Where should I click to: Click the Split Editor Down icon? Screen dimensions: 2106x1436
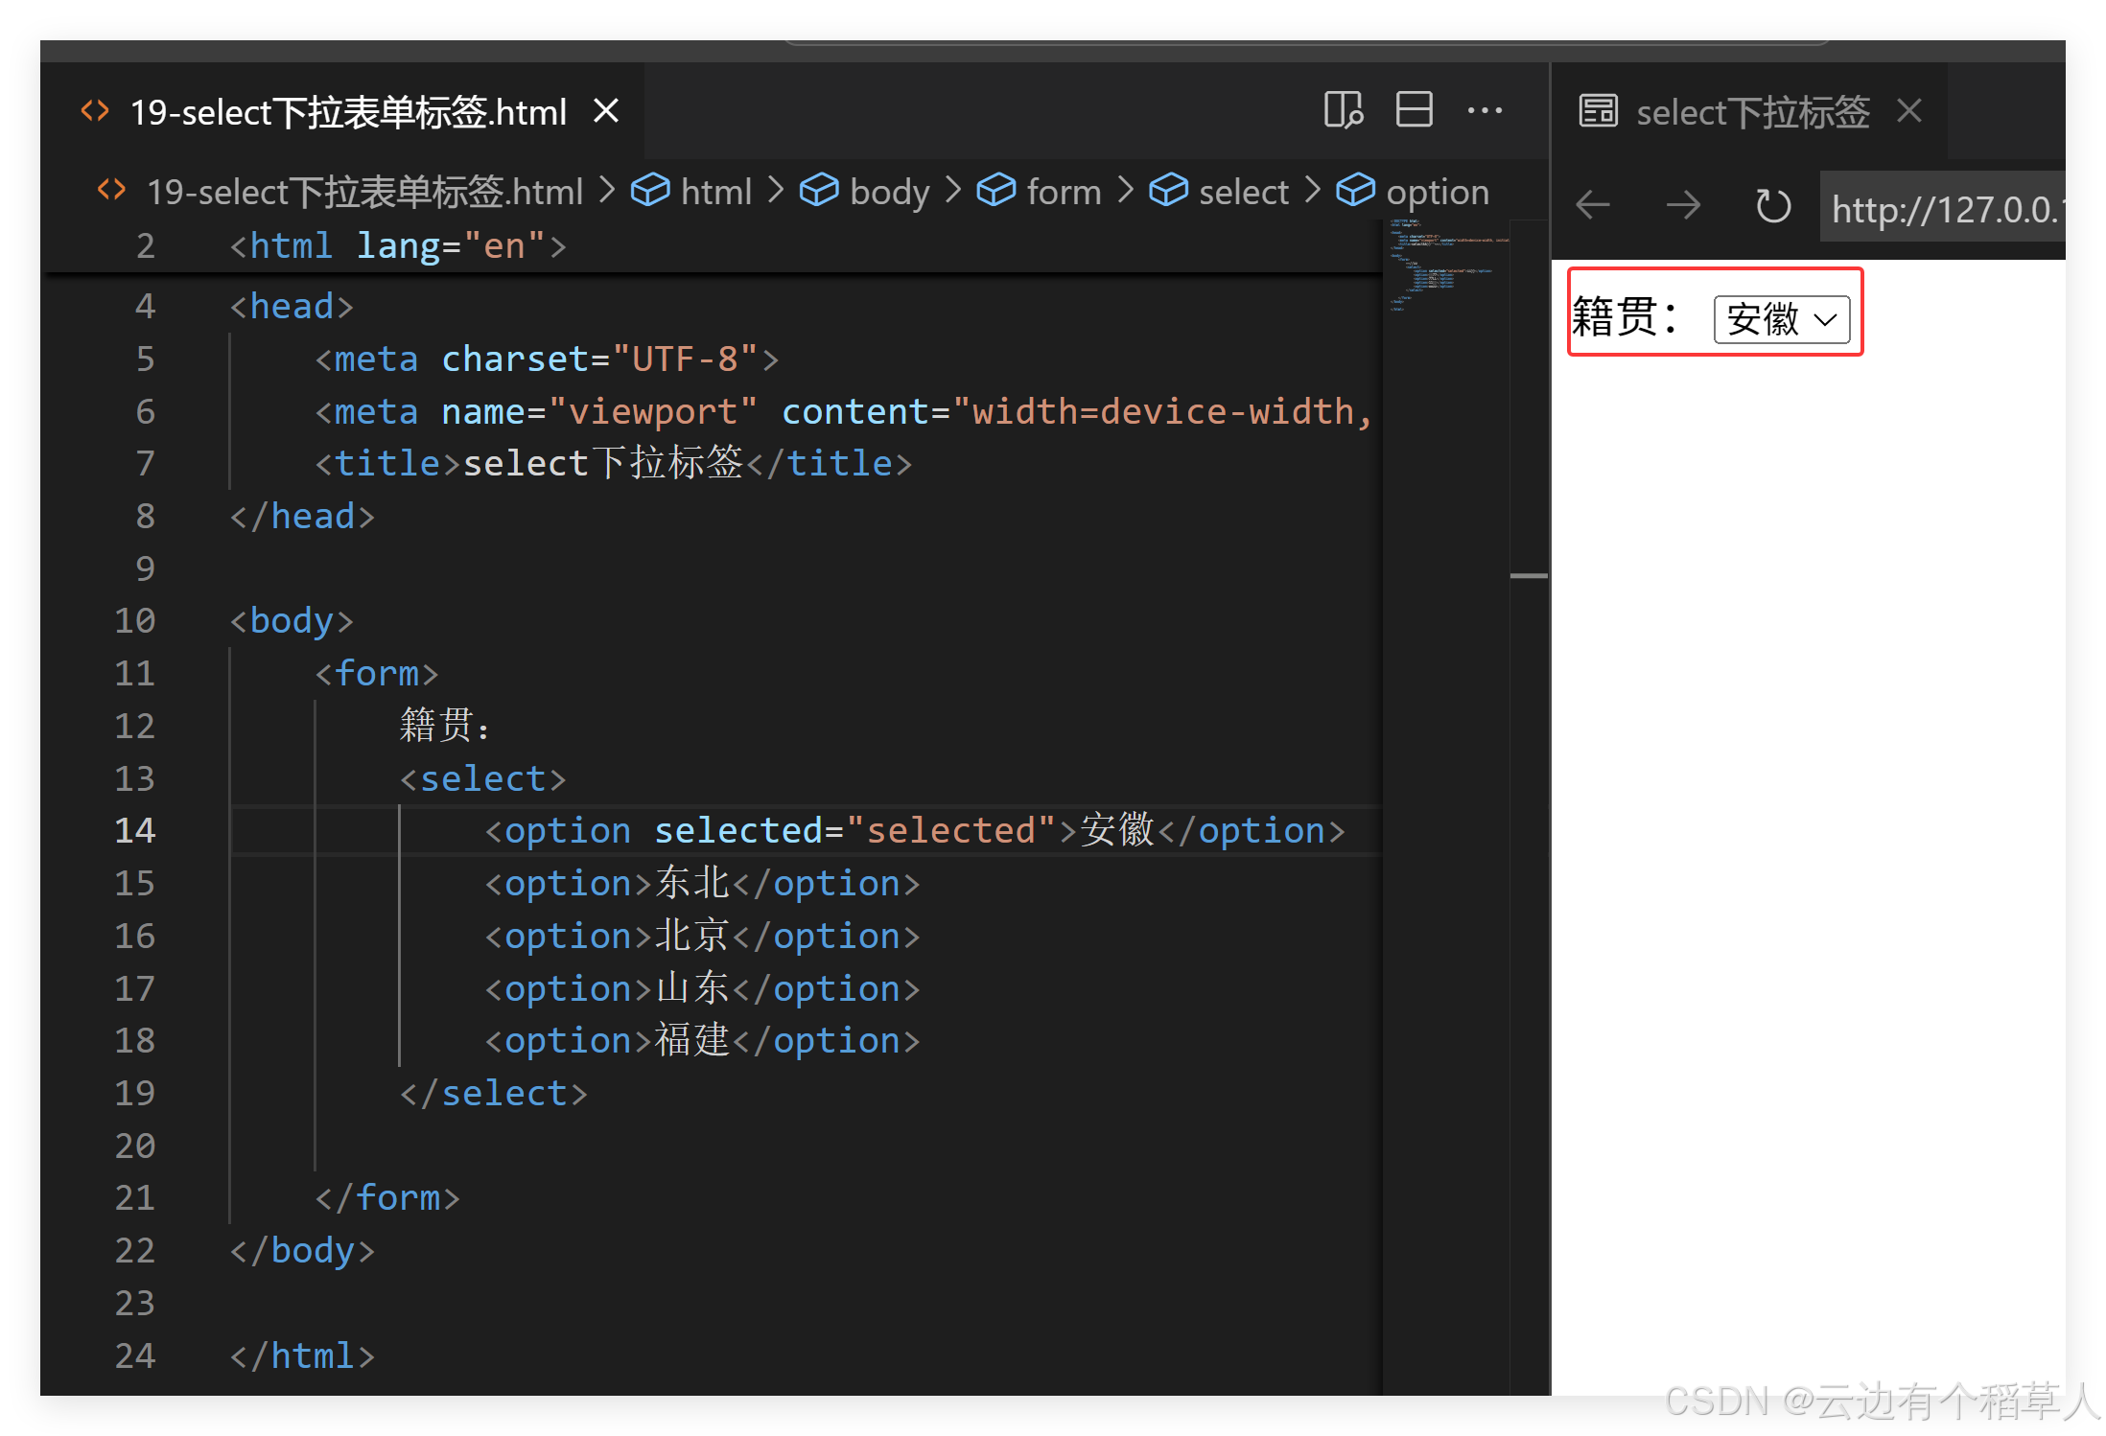(1413, 110)
